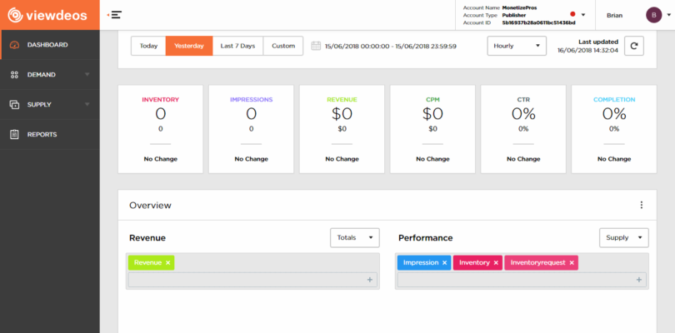Click the CPM stat card title
Screen dimensions: 675x333
(432, 100)
